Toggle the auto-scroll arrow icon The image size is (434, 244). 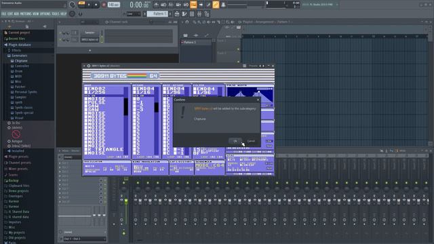click(x=201, y=5)
